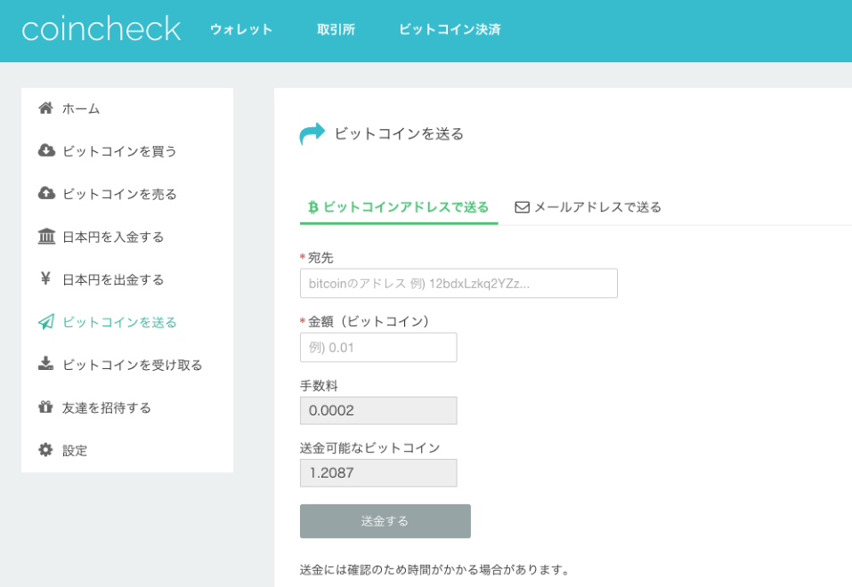Screen dimensions: 852x587
Task: Open ビットコイン決済 in the top navigation
Action: [x=450, y=29]
